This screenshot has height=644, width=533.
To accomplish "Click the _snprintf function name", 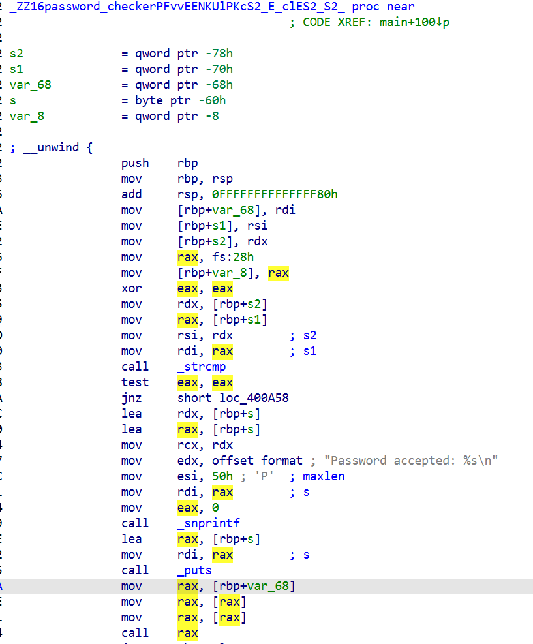I will point(208,523).
